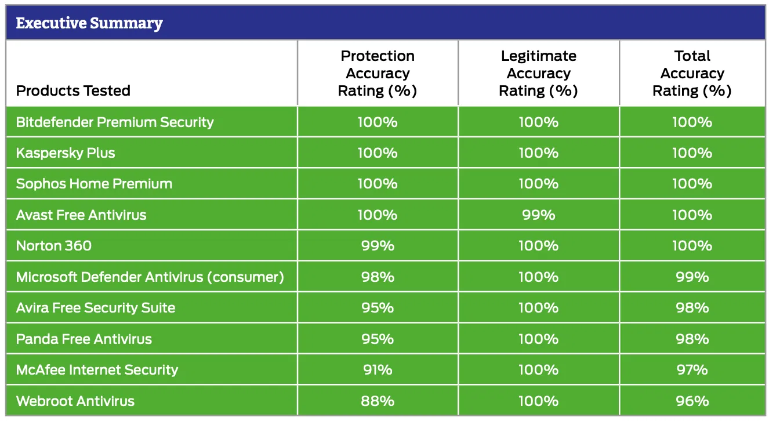Select the Protection Accuracy Rating header
The height and width of the screenshot is (421, 769).
(378, 74)
